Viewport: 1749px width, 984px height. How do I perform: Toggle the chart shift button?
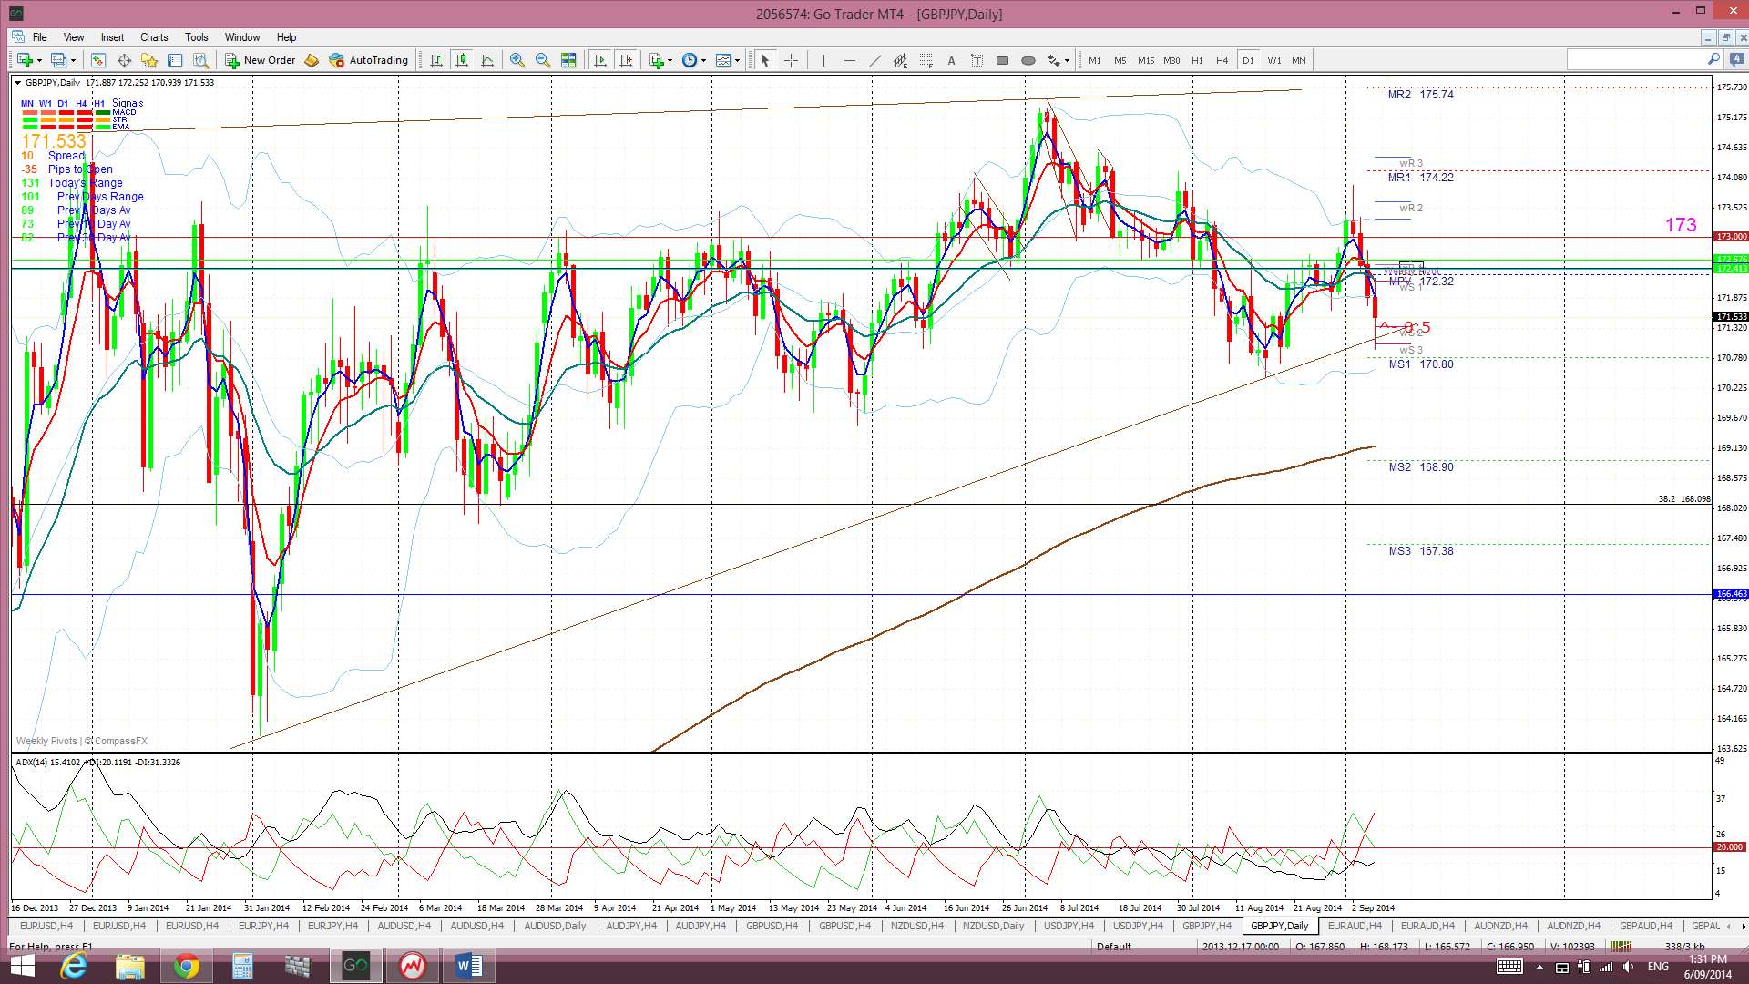(x=626, y=60)
